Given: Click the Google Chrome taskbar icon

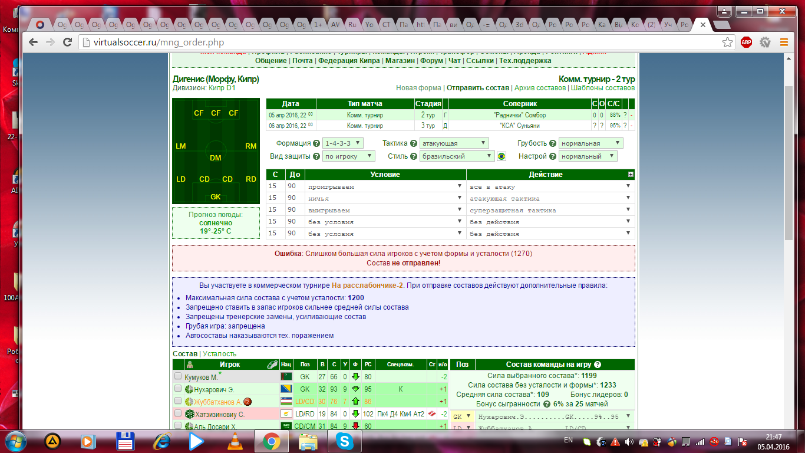Looking at the screenshot, I should pos(271,441).
